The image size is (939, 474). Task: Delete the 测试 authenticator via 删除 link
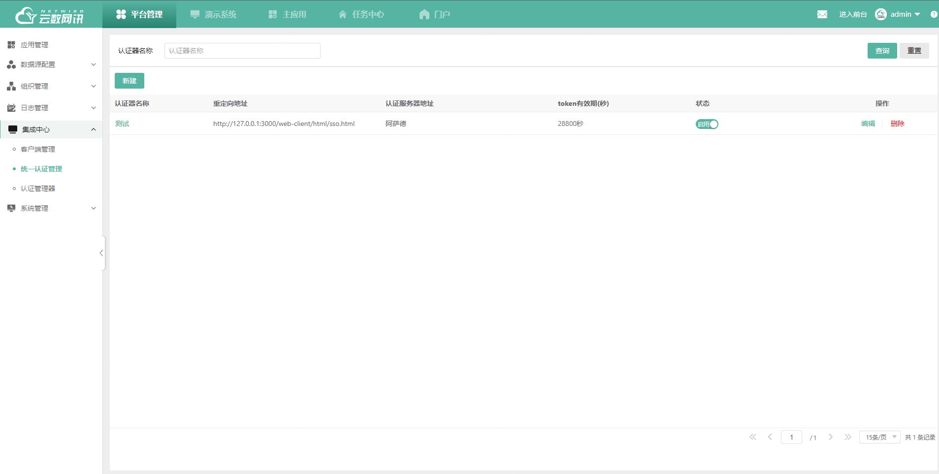tap(897, 124)
